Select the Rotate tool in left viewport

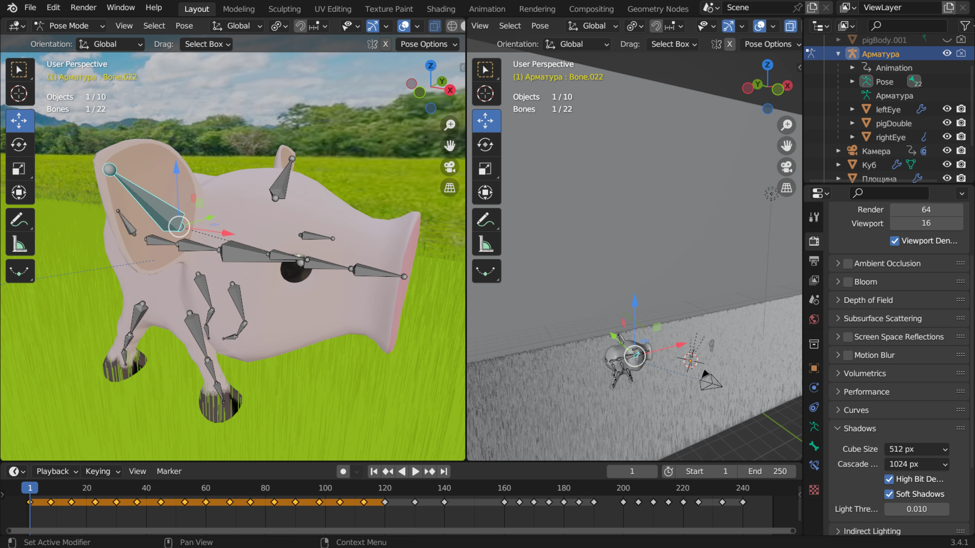coord(19,144)
